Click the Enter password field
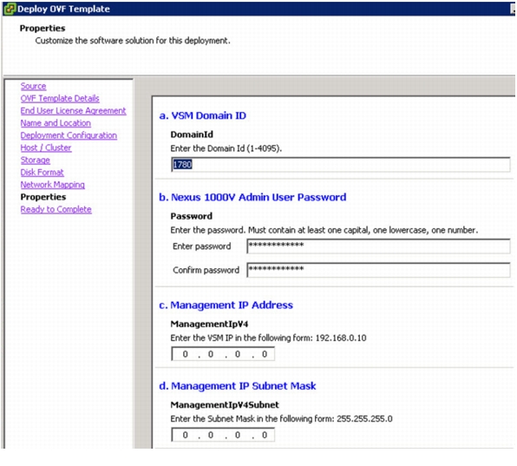 (378, 246)
